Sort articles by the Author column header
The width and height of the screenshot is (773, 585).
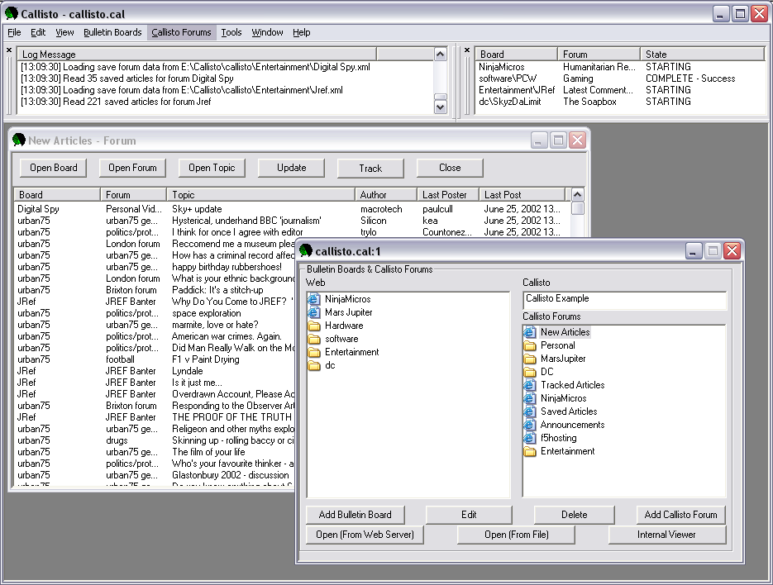point(386,195)
